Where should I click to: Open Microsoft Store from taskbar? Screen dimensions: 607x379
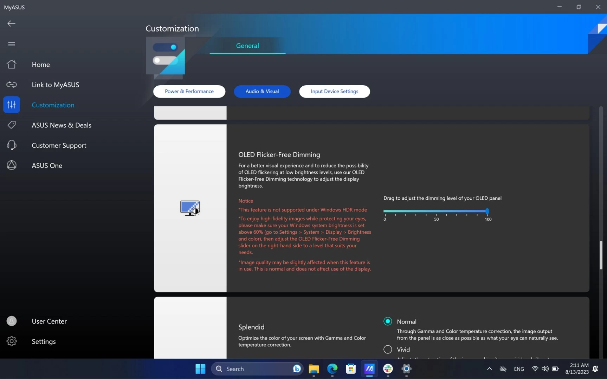pyautogui.click(x=351, y=369)
